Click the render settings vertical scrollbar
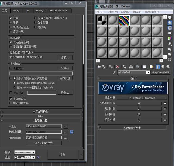Screen dimensions: 174x166 point(84,39)
